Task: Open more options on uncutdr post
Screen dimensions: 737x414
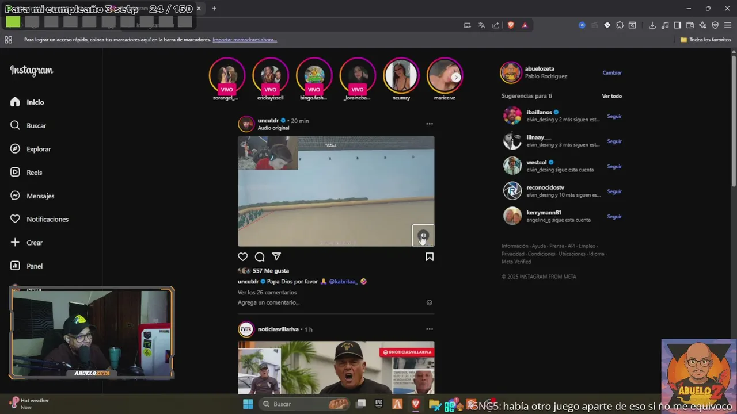Action: coord(429,124)
